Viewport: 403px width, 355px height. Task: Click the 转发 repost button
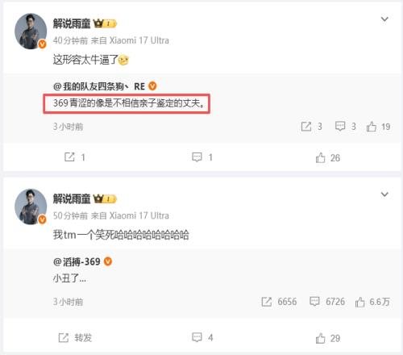75,337
